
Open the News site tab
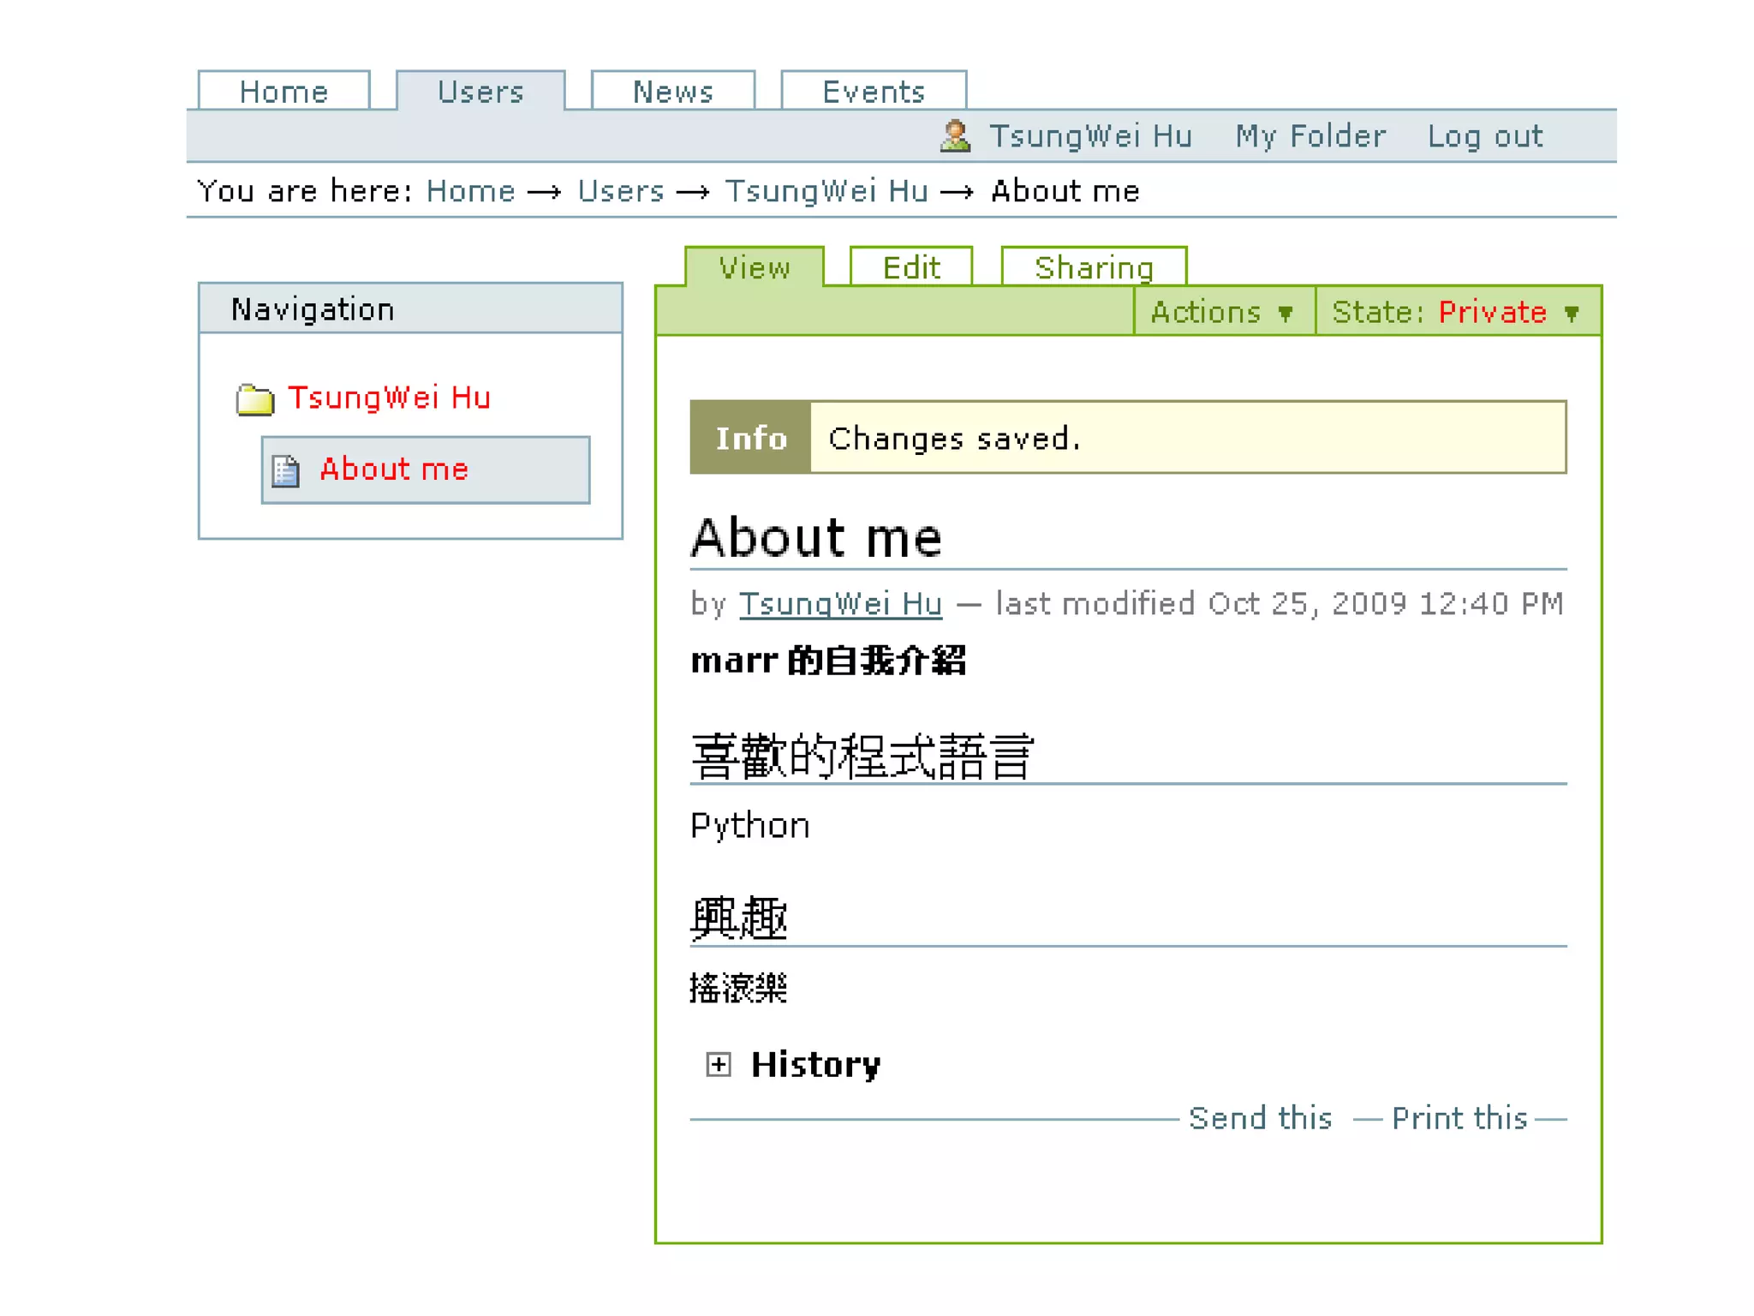click(x=672, y=92)
